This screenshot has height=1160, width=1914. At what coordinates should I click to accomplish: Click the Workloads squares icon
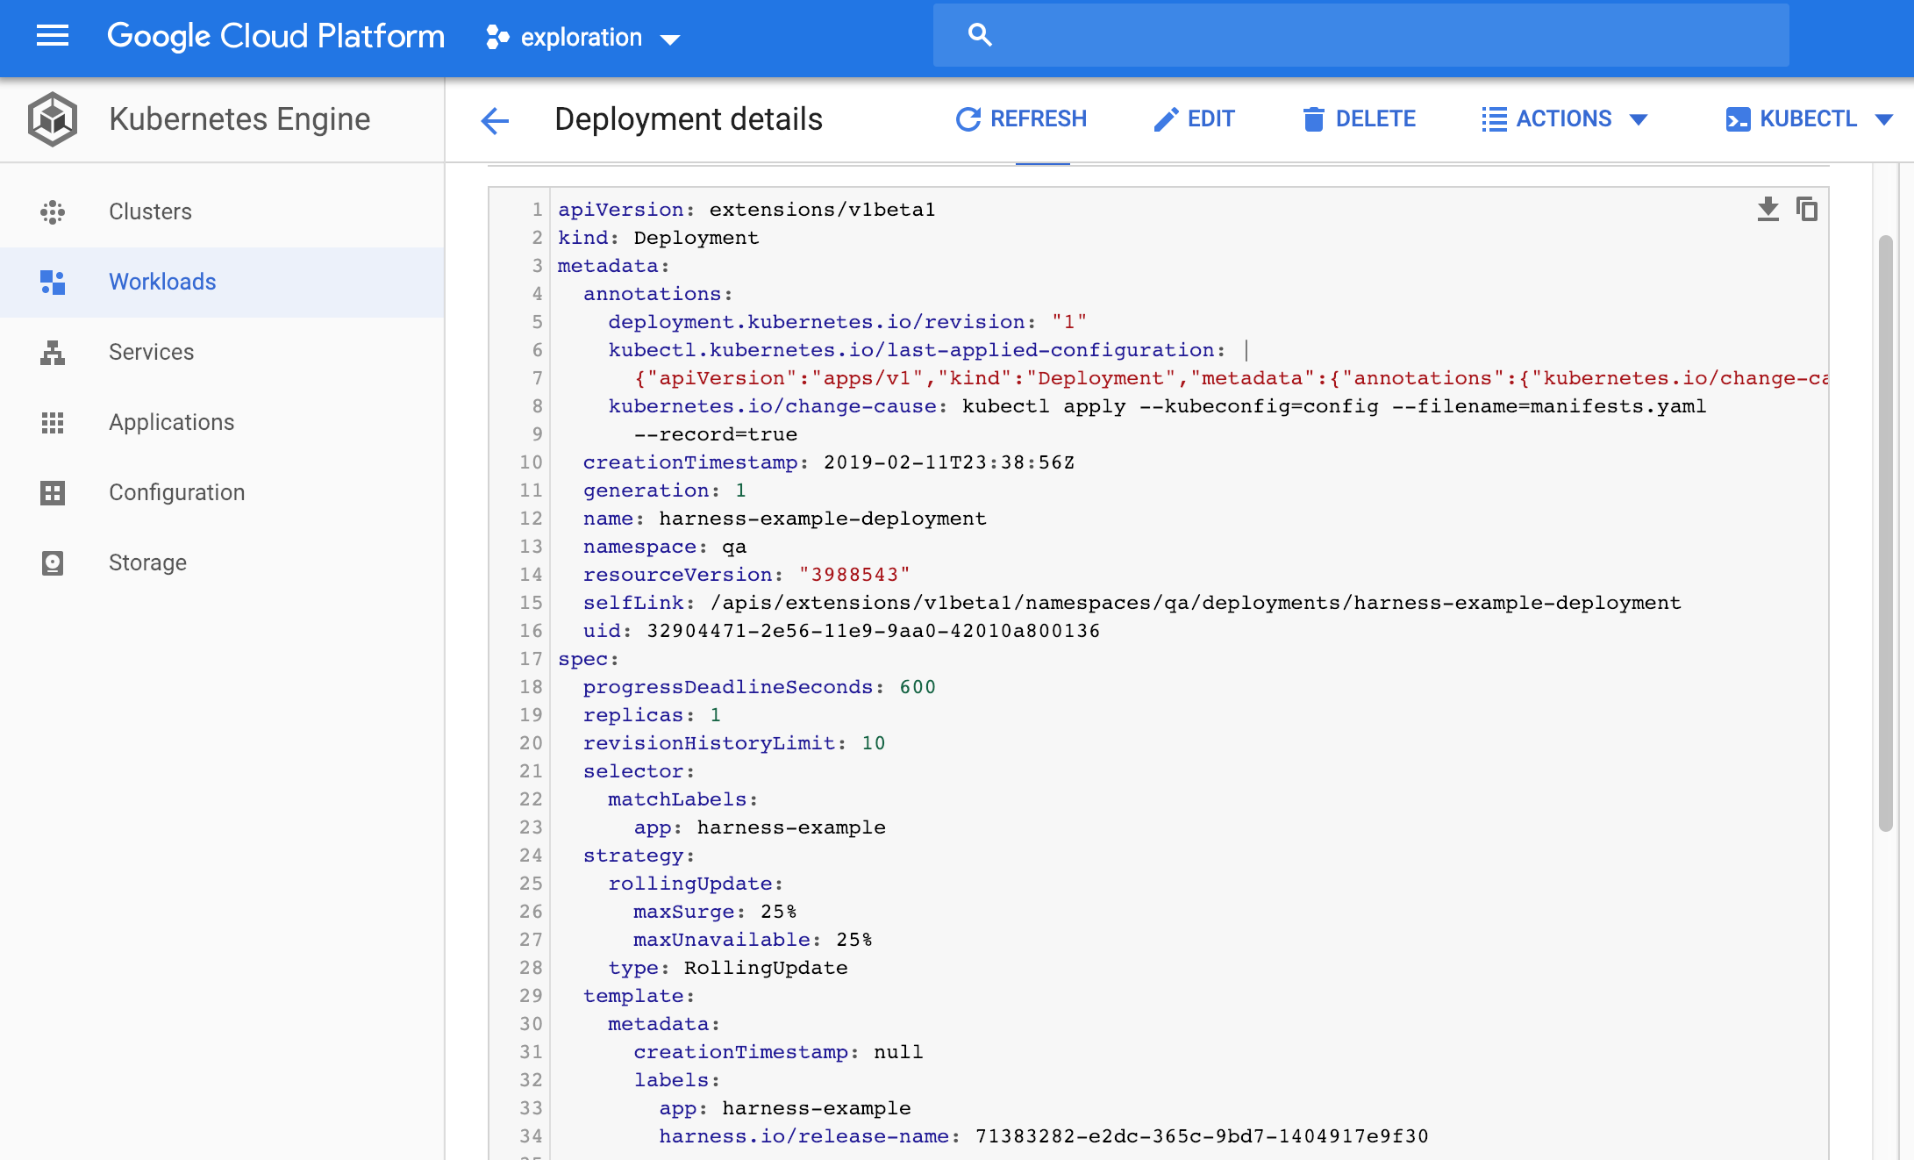coord(53,282)
